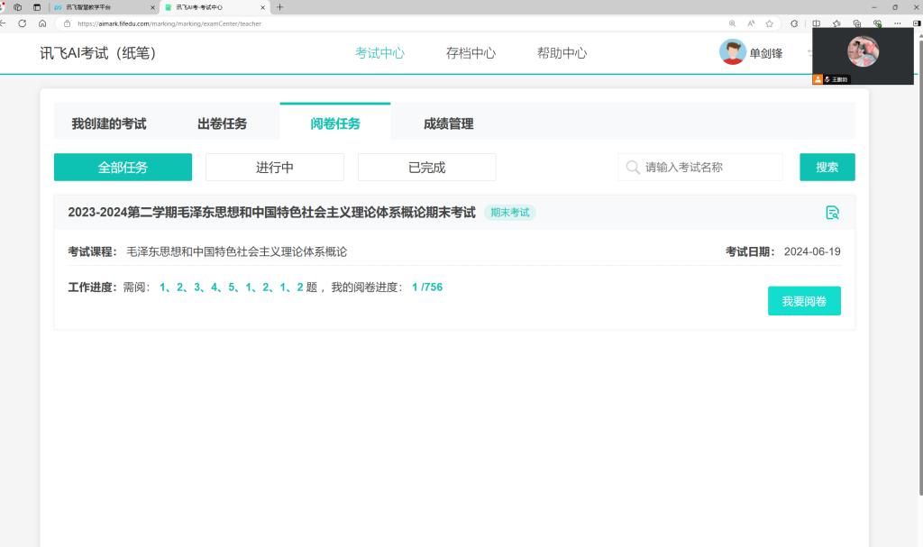
Task: Click the browser refresh icon
Action: (x=23, y=23)
